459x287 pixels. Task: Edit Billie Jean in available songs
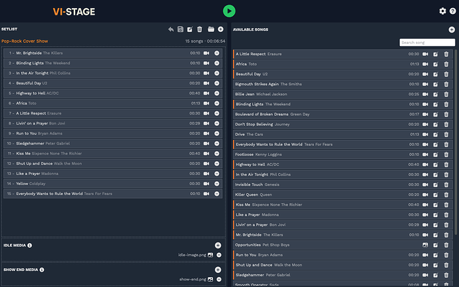coord(436,94)
